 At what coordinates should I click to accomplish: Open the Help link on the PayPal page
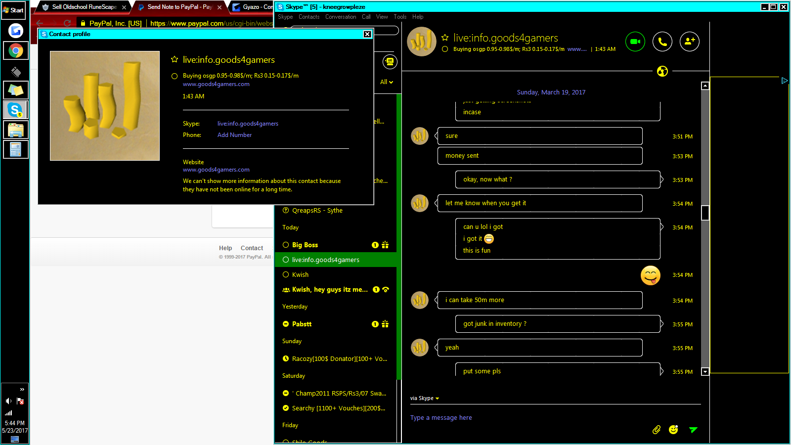pyautogui.click(x=225, y=248)
